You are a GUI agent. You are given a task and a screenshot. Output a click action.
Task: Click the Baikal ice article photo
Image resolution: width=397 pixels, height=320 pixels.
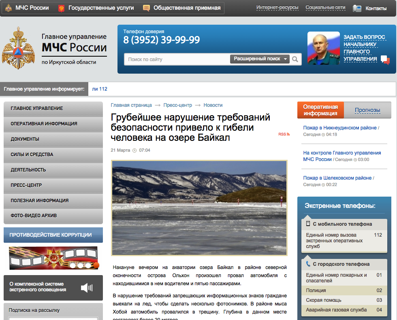point(199,208)
